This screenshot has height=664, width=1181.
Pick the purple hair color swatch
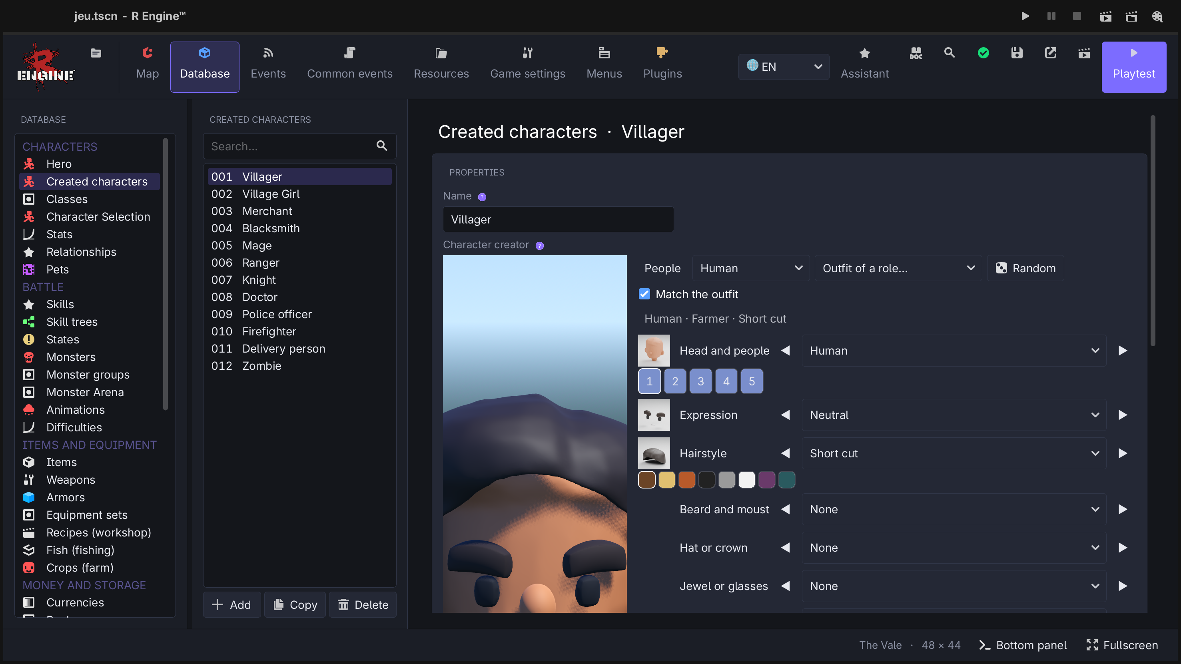[x=766, y=480]
